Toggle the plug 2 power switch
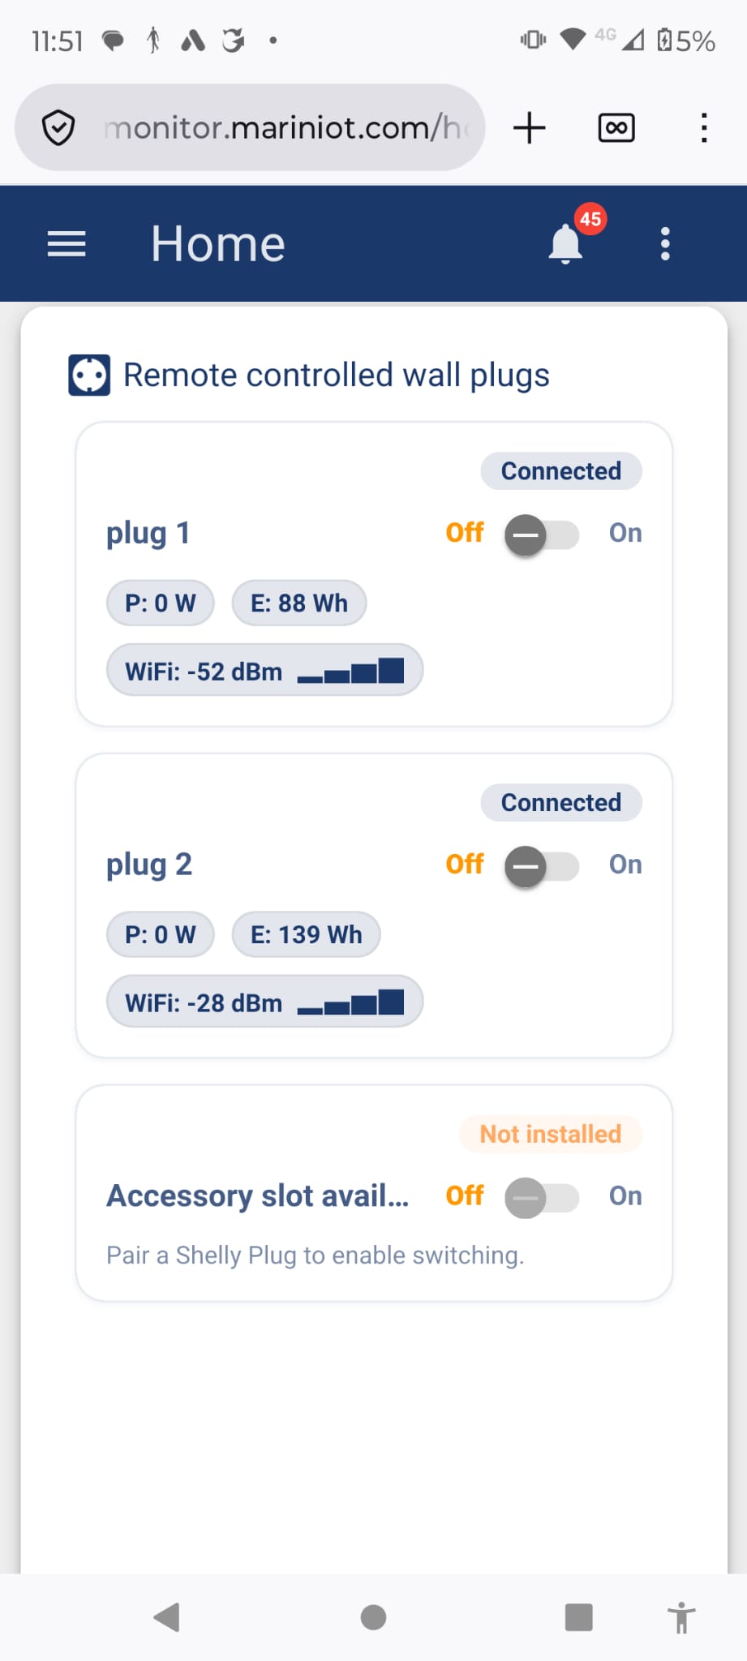Image resolution: width=747 pixels, height=1661 pixels. (541, 866)
